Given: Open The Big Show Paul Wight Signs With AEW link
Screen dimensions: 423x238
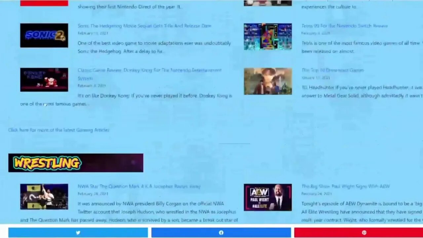Looking at the screenshot, I should pos(346,186).
